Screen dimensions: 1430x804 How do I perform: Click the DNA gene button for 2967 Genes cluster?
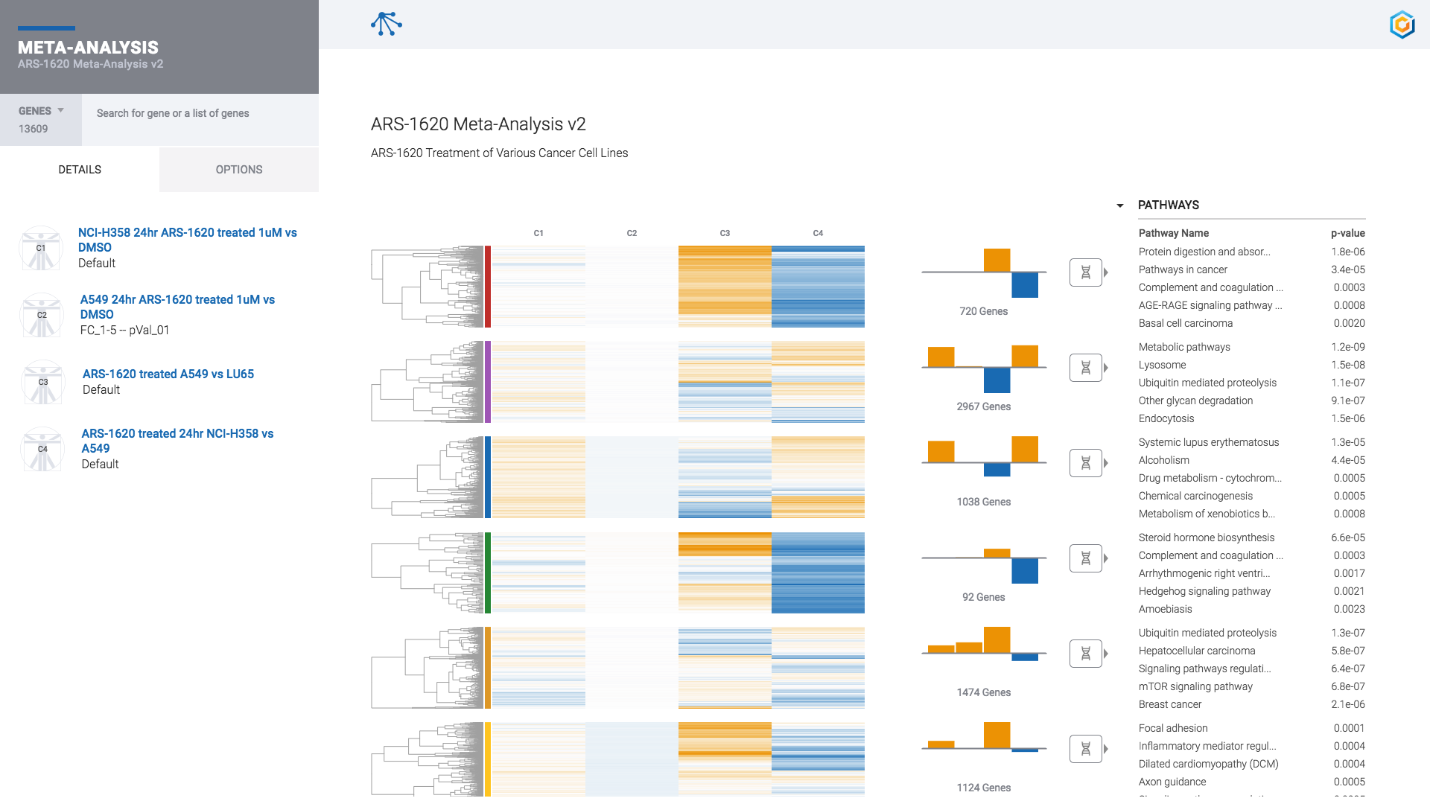(x=1085, y=368)
